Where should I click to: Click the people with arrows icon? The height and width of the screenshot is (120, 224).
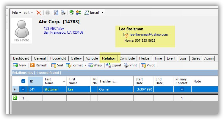coord(78,13)
